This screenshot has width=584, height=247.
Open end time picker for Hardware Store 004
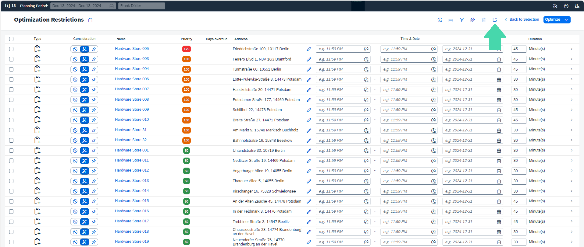(x=433, y=69)
